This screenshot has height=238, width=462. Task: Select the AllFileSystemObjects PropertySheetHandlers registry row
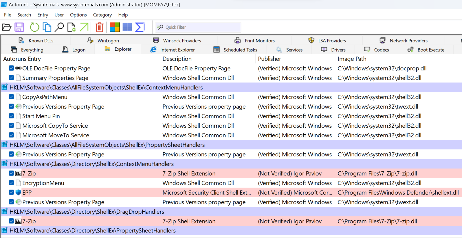[231, 144]
